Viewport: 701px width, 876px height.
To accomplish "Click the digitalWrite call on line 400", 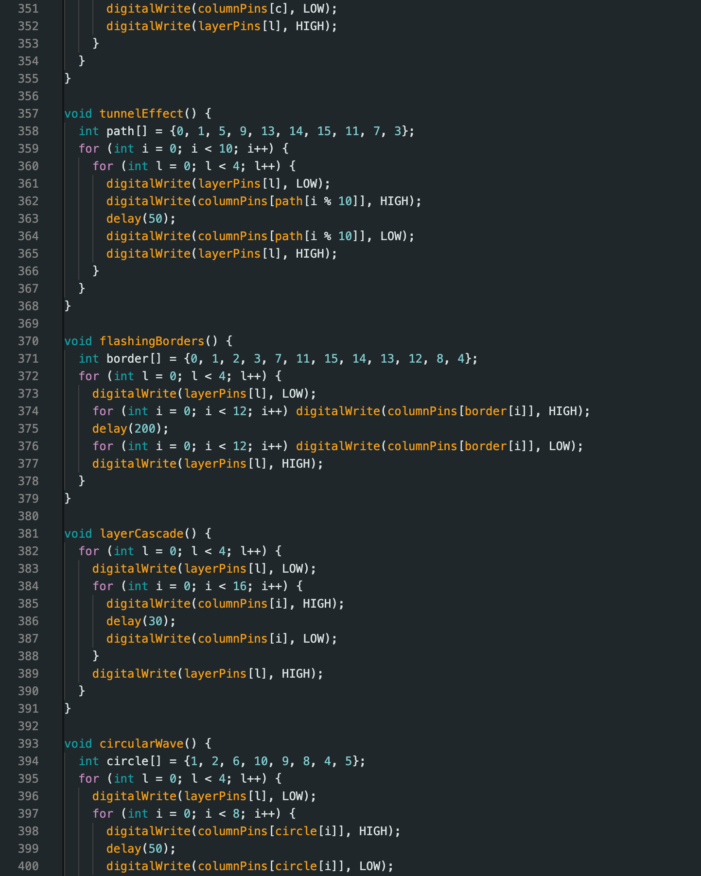I will pyautogui.click(x=250, y=866).
